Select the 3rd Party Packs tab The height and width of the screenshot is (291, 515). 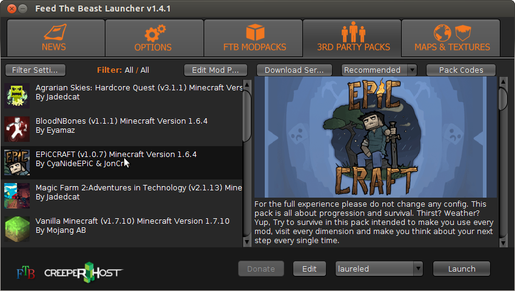pyautogui.click(x=352, y=38)
